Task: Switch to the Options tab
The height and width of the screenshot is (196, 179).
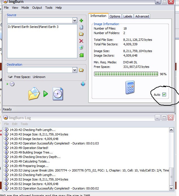Action: (x=115, y=16)
